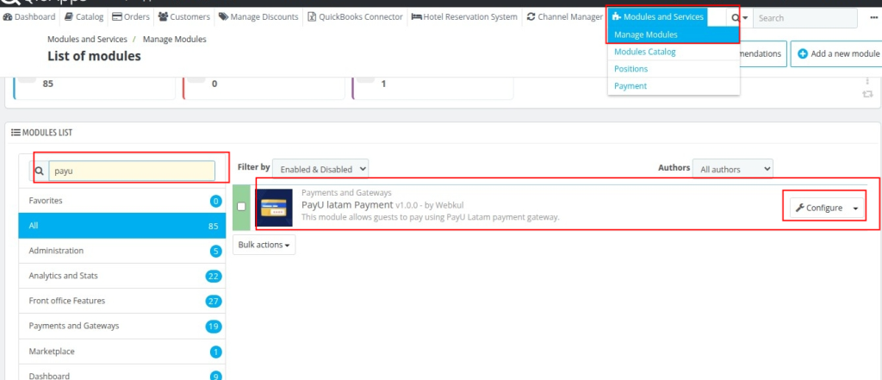Click the Channel Manager refresh icon
The image size is (882, 380).
pos(531,17)
